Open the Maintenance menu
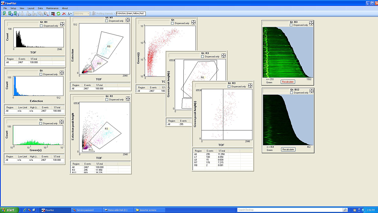 pos(52,8)
